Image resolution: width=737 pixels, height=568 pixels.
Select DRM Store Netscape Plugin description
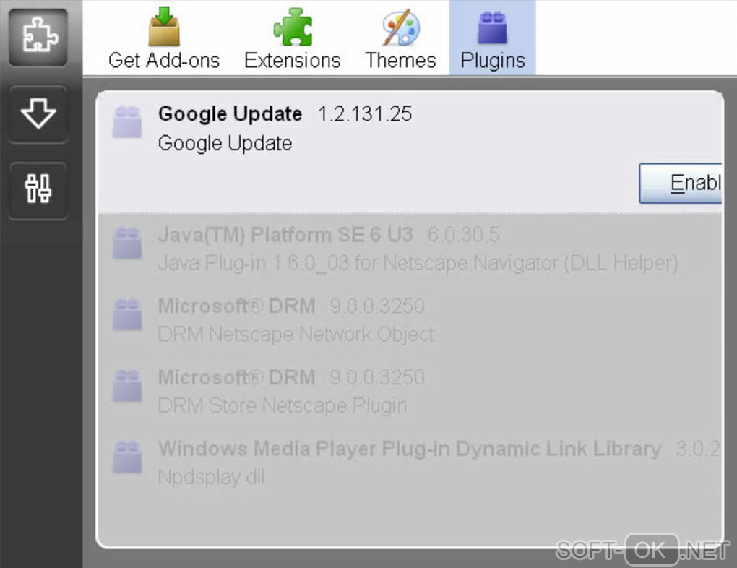(283, 405)
